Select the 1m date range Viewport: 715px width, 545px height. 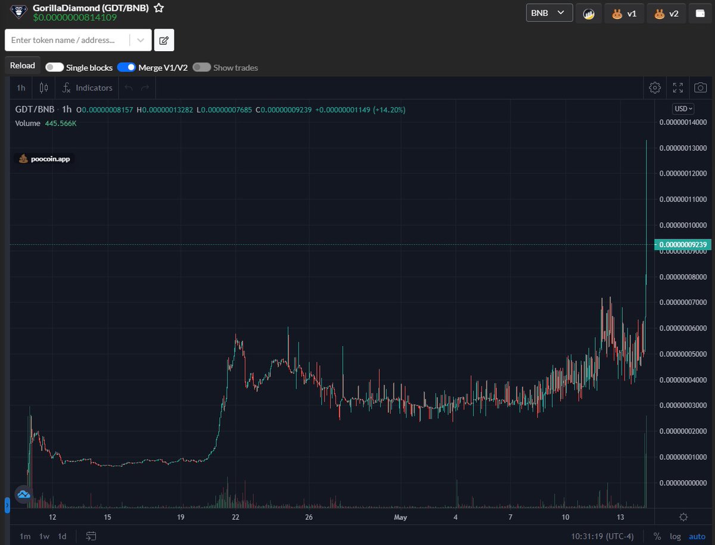click(25, 536)
